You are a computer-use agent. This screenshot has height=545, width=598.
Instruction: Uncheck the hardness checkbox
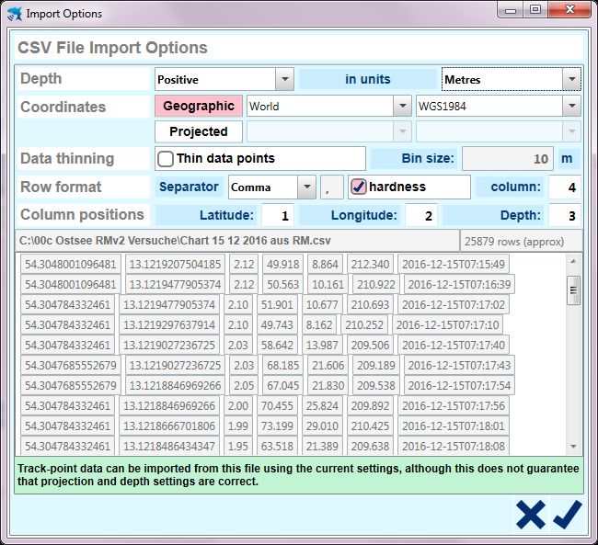tap(359, 187)
